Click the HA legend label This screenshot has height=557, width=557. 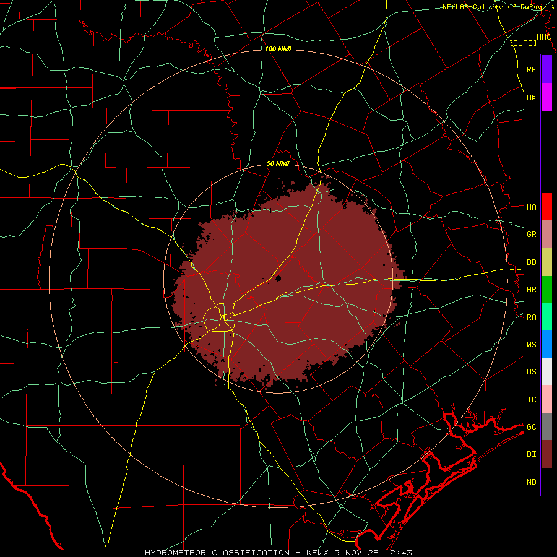pyautogui.click(x=531, y=207)
